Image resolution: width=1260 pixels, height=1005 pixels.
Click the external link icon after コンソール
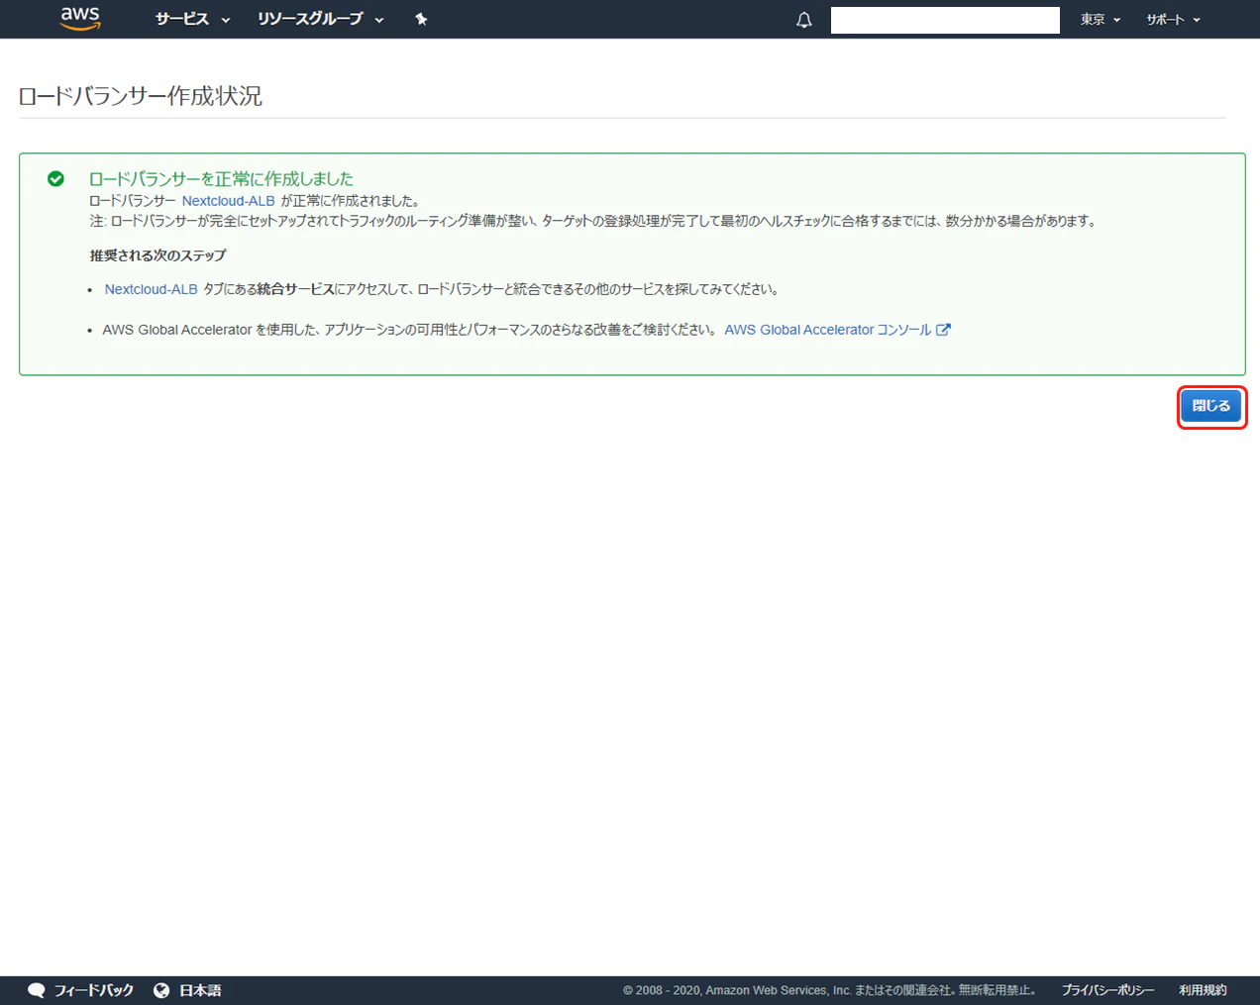click(943, 330)
